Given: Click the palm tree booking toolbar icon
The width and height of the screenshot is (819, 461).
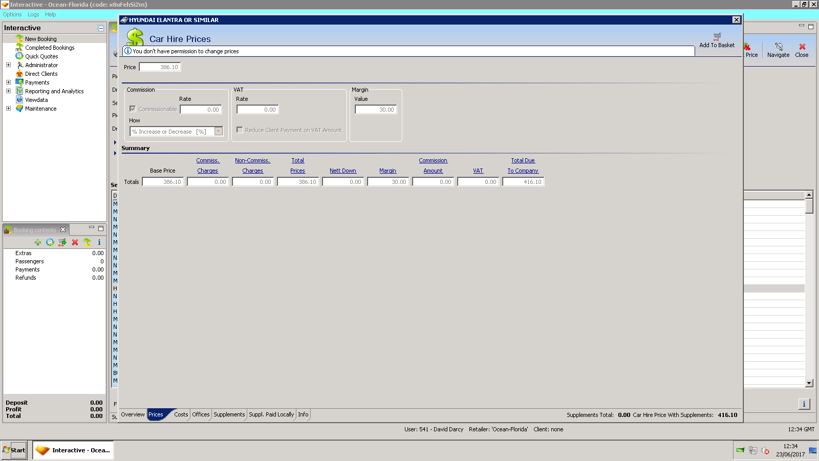Looking at the screenshot, I should 87,242.
